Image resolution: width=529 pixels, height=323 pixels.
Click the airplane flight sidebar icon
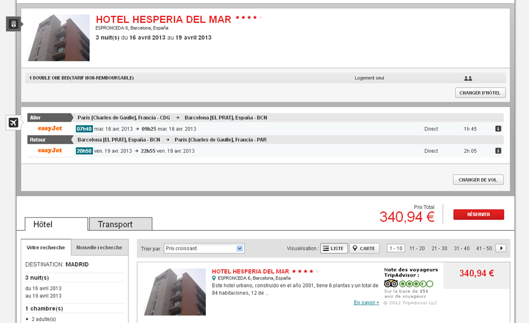tap(14, 123)
